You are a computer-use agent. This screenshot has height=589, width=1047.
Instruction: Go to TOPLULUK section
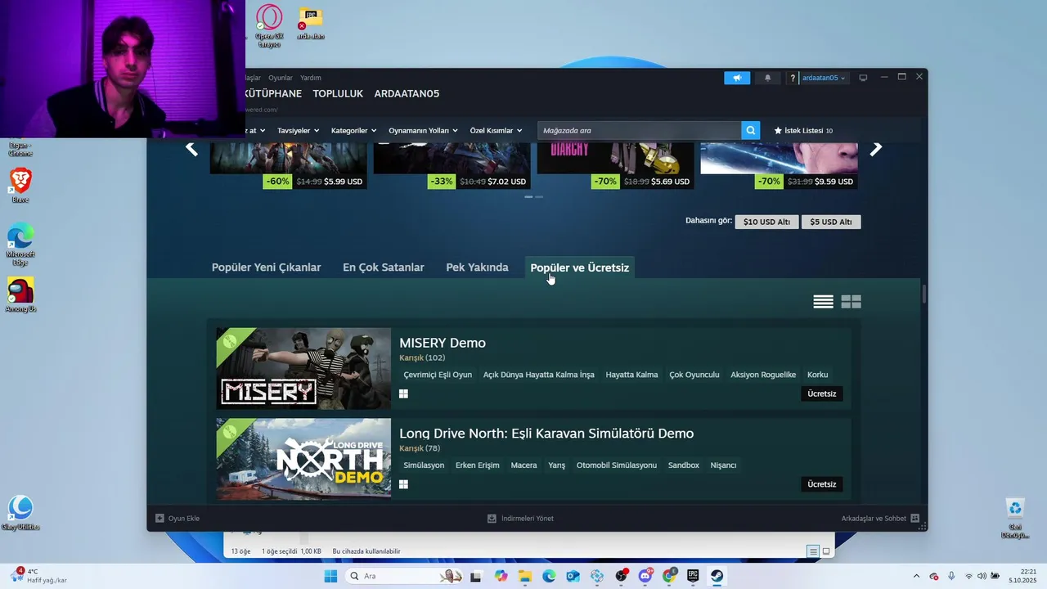(338, 93)
